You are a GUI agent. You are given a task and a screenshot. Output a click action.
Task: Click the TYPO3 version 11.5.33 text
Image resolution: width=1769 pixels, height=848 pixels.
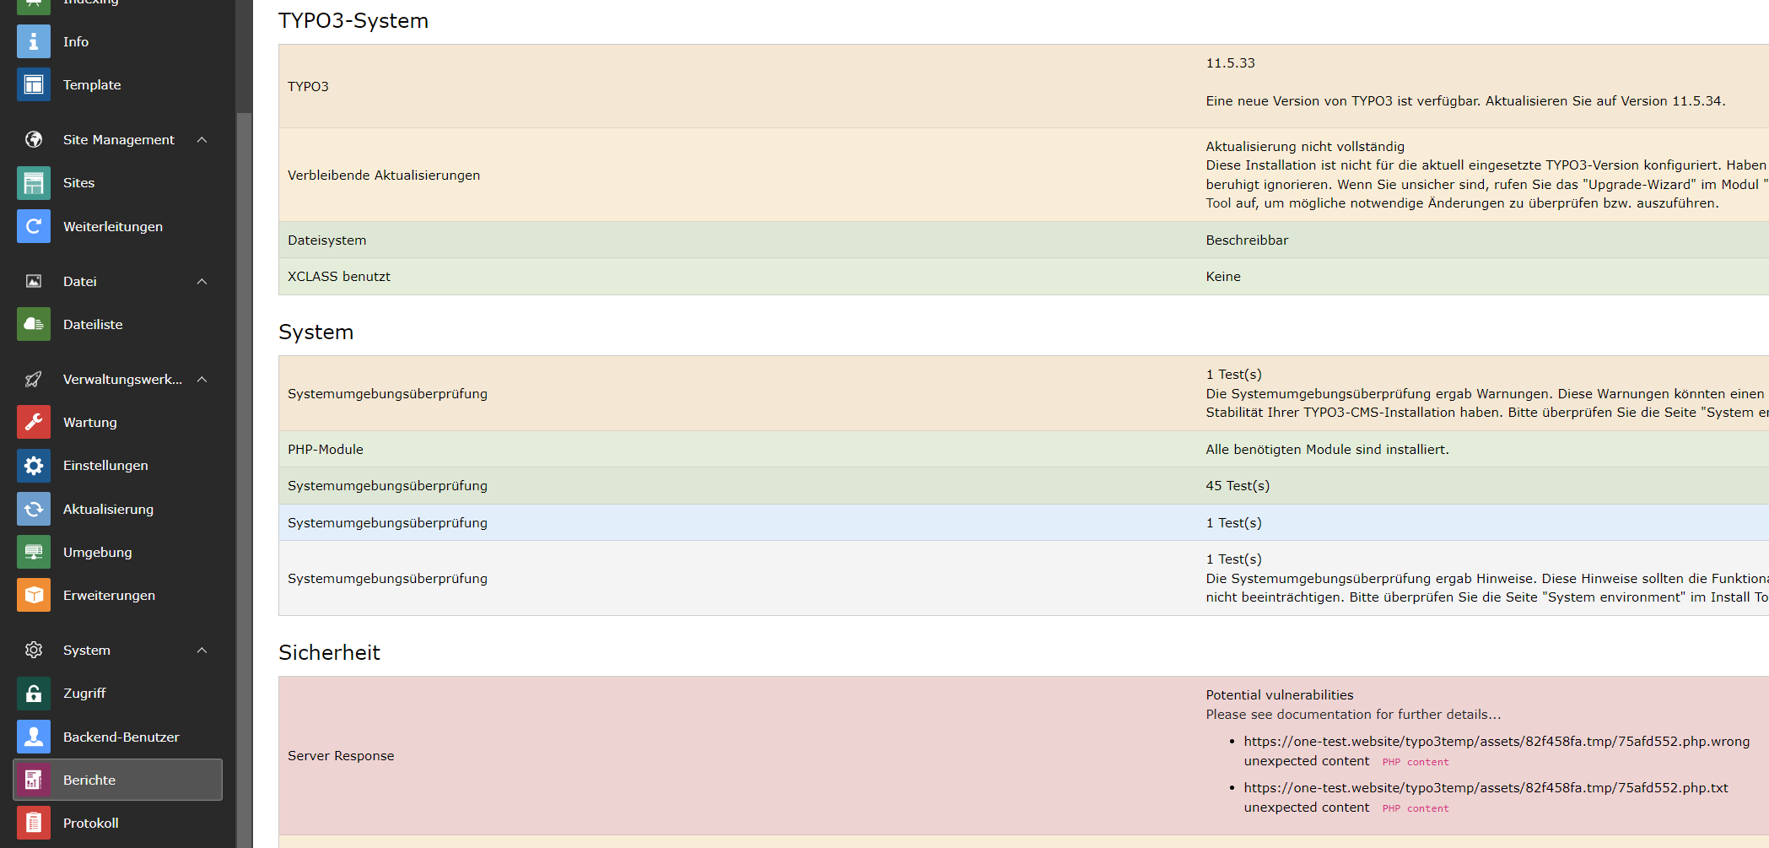[1230, 62]
